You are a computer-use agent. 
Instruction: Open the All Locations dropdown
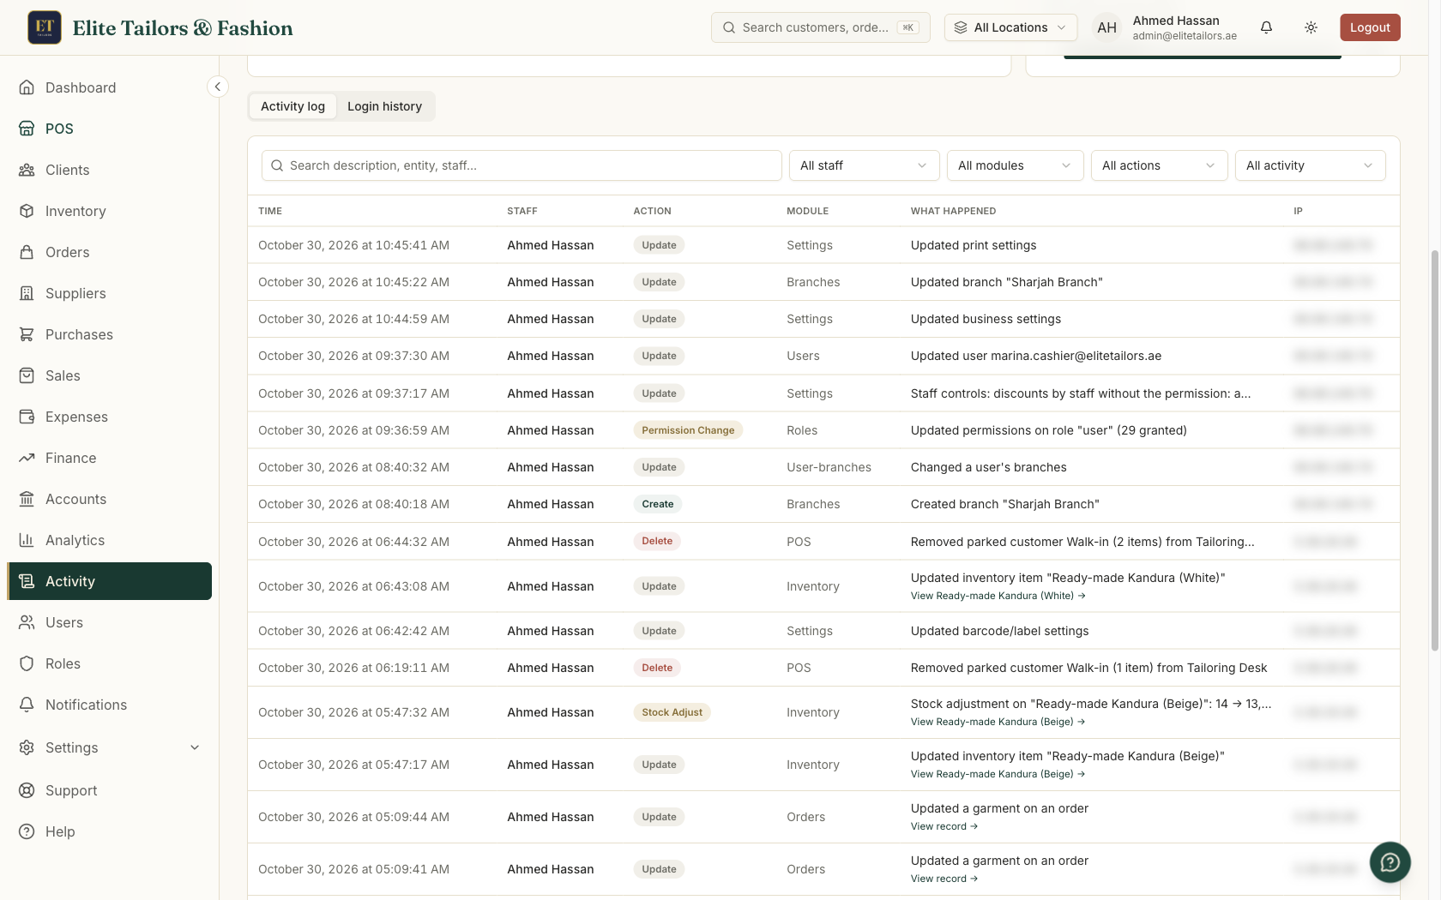click(1010, 27)
